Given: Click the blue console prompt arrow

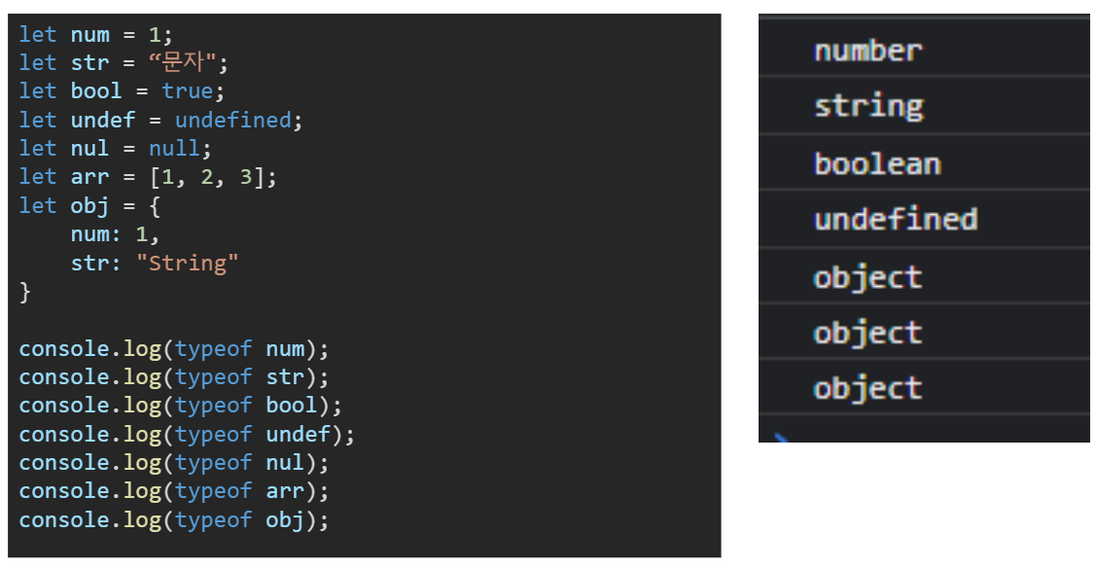Looking at the screenshot, I should [x=782, y=438].
